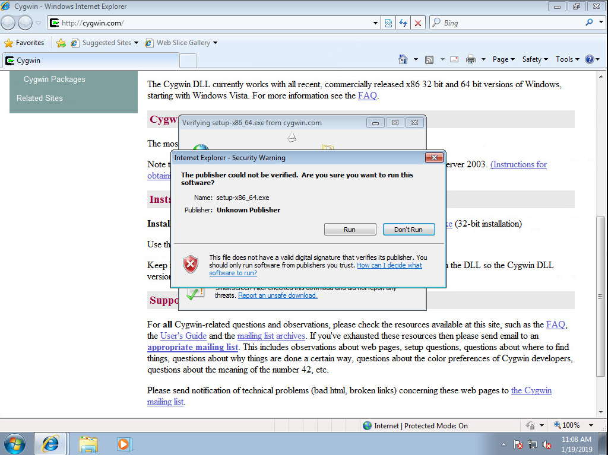Expand the address bar history dropdown
Screen dimensions: 608x455
[375, 23]
